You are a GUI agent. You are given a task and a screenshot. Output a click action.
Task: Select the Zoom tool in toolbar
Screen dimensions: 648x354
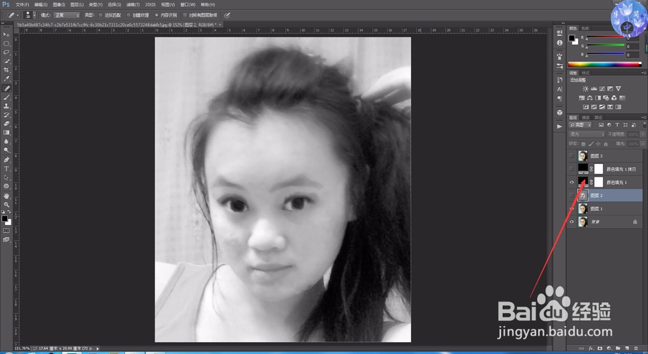pyautogui.click(x=6, y=204)
